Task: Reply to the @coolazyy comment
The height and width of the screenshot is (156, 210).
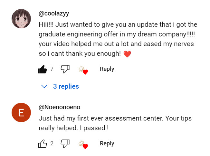Action: [107, 69]
